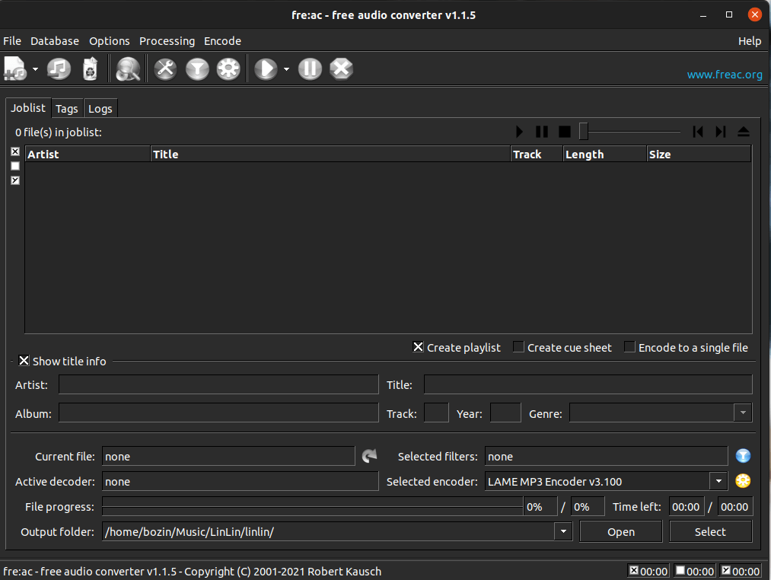Image resolution: width=771 pixels, height=580 pixels.
Task: Open the Processing menu
Action: coord(167,41)
